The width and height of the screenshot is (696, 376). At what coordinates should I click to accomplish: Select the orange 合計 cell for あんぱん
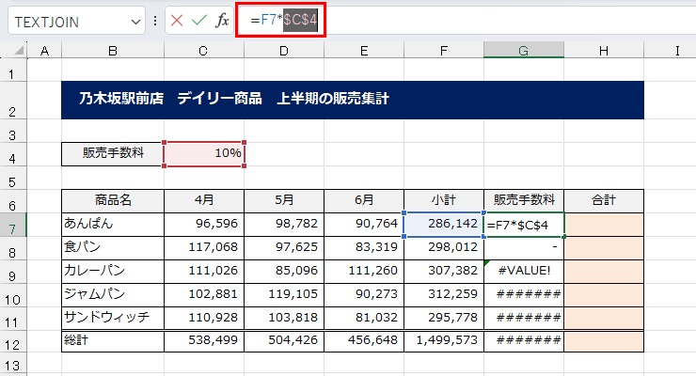[x=604, y=225]
